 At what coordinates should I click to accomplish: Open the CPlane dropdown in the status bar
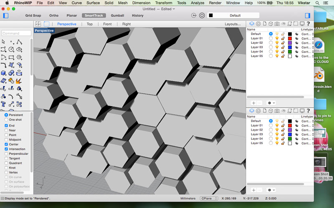[x=209, y=198]
